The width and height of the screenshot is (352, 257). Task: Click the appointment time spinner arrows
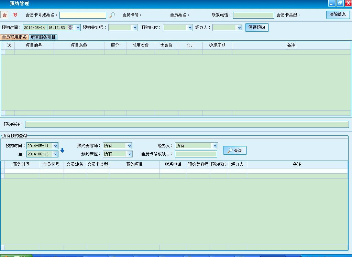pyautogui.click(x=70, y=28)
